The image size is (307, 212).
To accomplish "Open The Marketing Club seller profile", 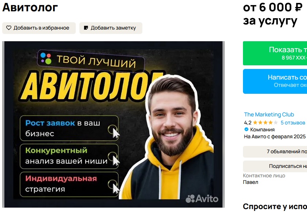I will pos(269,115).
